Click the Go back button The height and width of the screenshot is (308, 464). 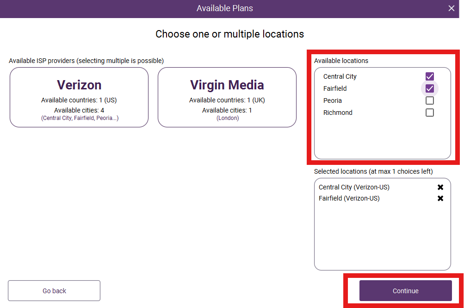54,291
